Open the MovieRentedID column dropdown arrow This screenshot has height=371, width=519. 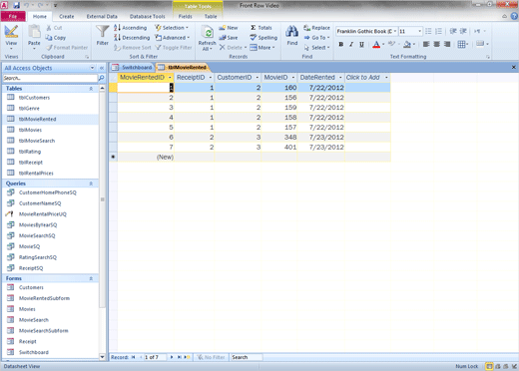[170, 78]
